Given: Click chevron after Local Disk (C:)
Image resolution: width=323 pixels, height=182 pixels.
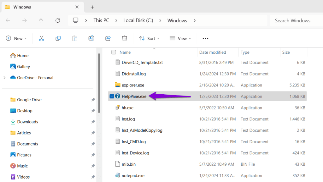Looking at the screenshot, I should [x=160, y=20].
